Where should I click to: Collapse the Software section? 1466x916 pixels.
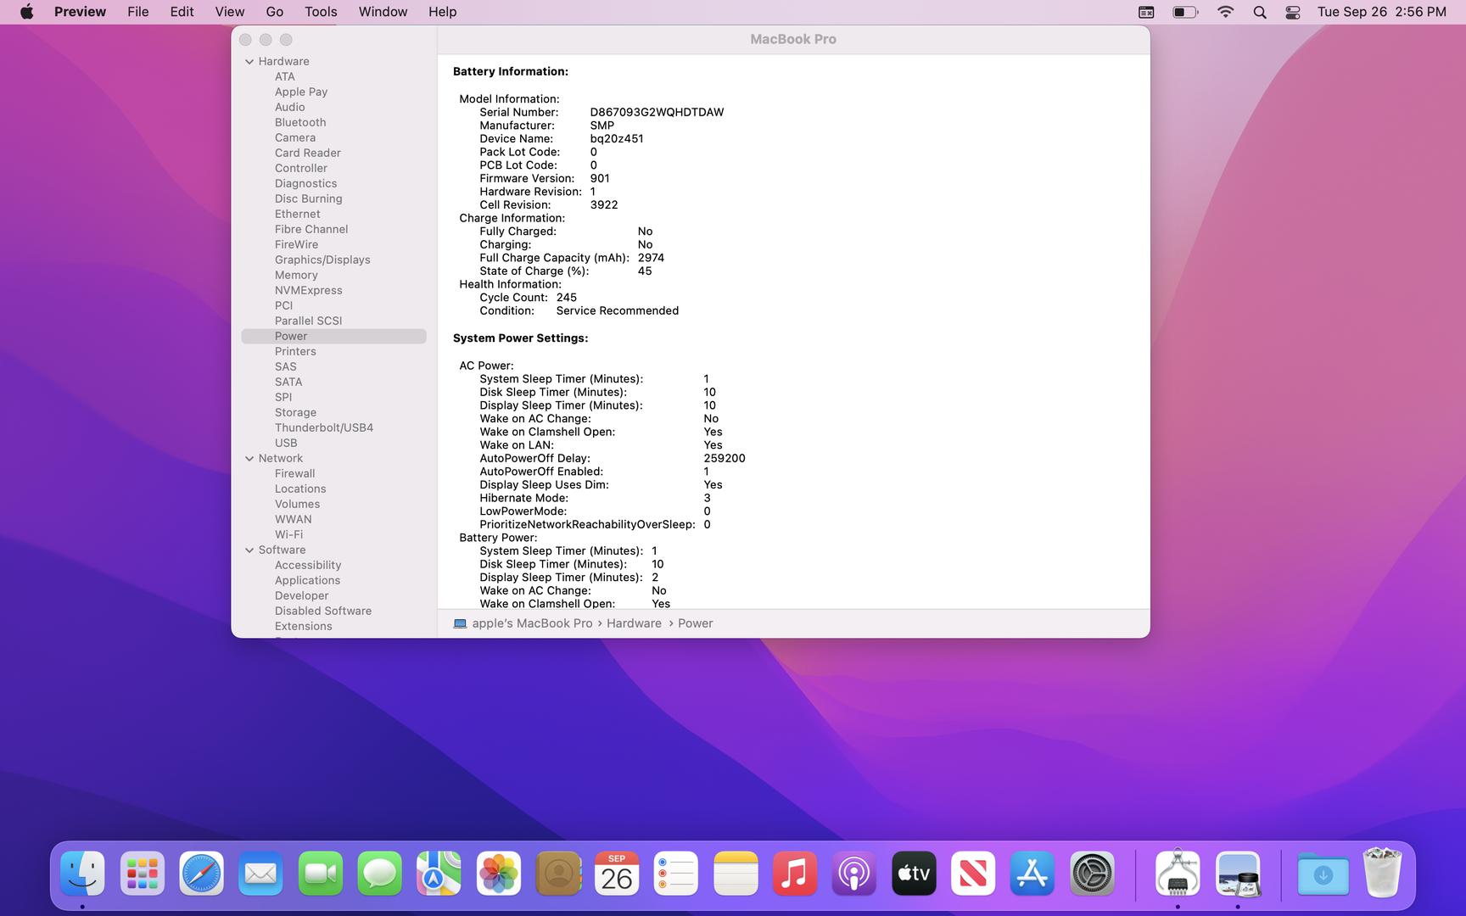[x=249, y=550]
